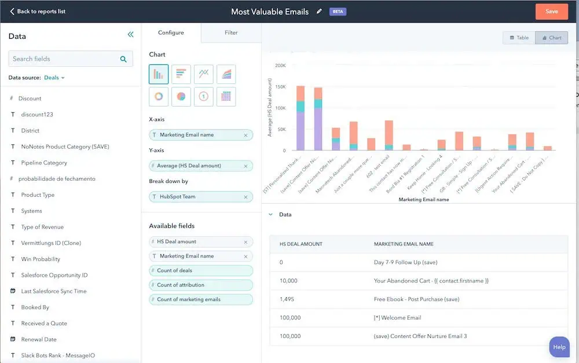Select the pivot table grid chart type
579x363 pixels.
[x=226, y=97]
